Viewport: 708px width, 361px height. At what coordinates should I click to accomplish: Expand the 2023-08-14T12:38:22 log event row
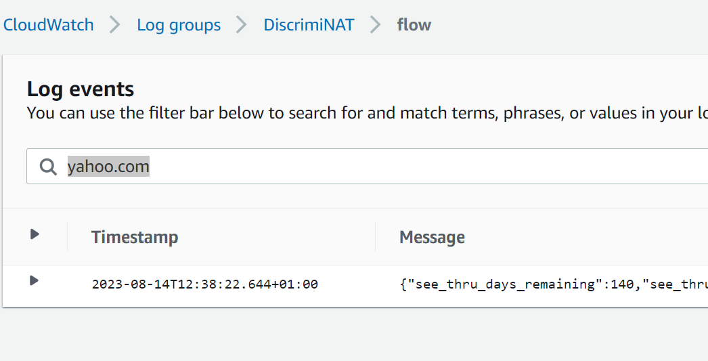point(35,280)
